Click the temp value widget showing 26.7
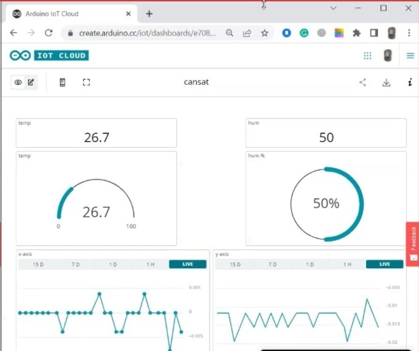 pyautogui.click(x=96, y=133)
